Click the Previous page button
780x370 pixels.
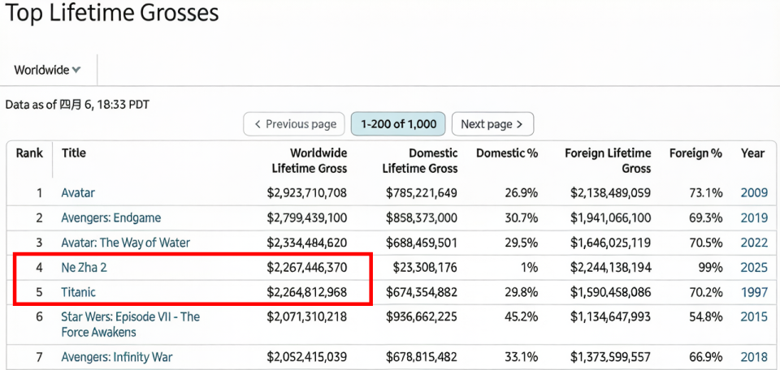[x=294, y=124]
